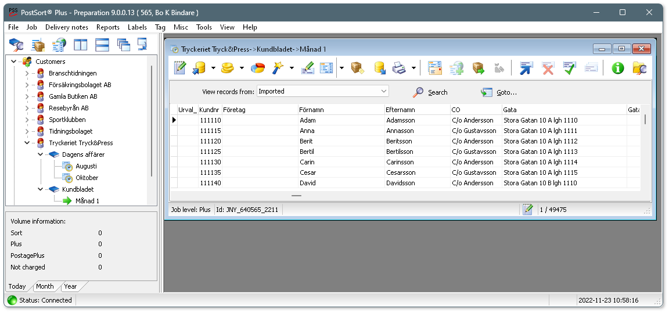Click the form with green pencil icon
This screenshot has height=313, width=669.
coord(307,68)
